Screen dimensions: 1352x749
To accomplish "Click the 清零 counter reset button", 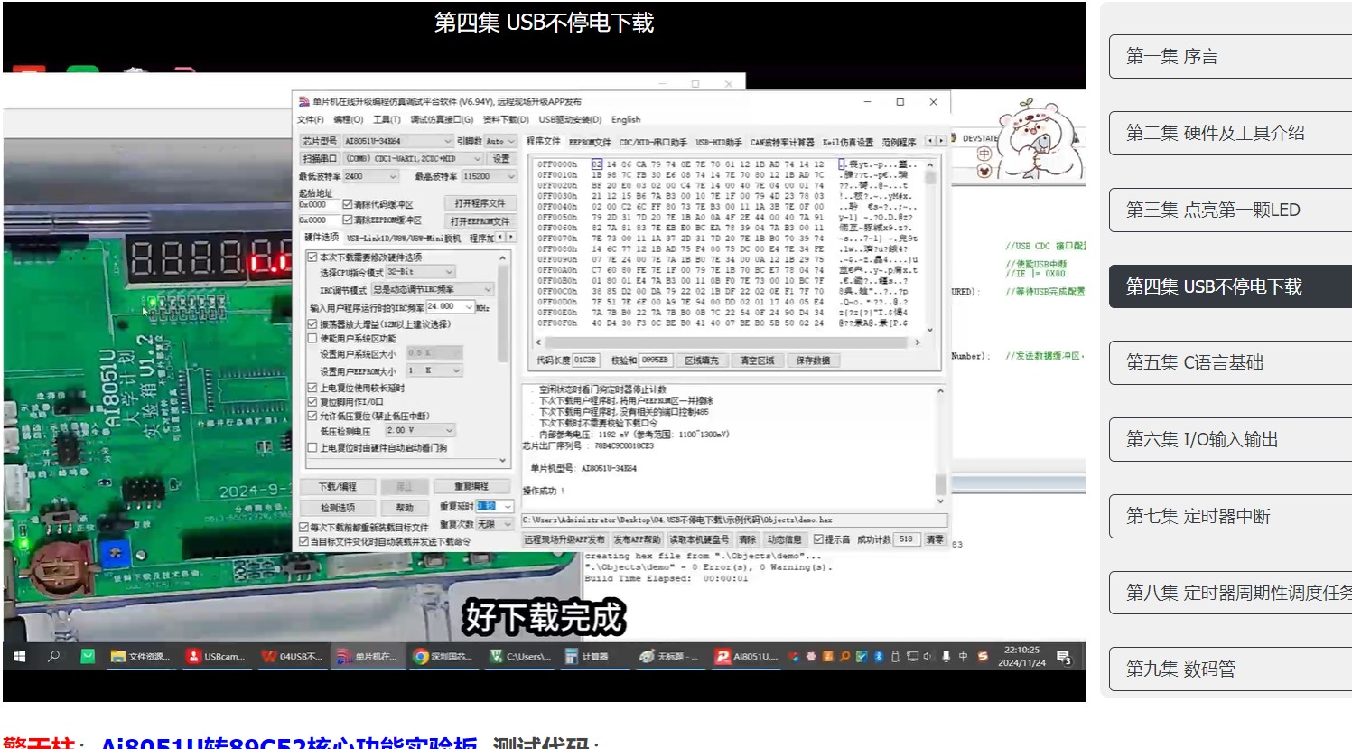I will (935, 539).
